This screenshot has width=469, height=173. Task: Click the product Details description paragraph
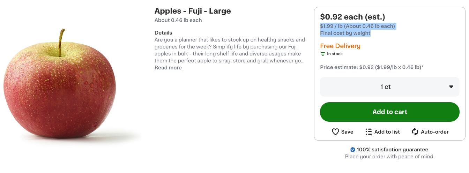[230, 50]
